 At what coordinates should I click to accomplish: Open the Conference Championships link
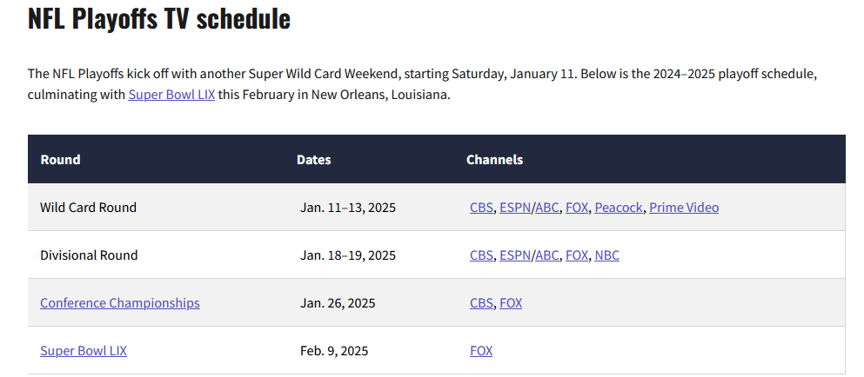[120, 303]
